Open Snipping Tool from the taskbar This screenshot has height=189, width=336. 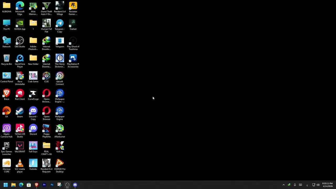60,185
